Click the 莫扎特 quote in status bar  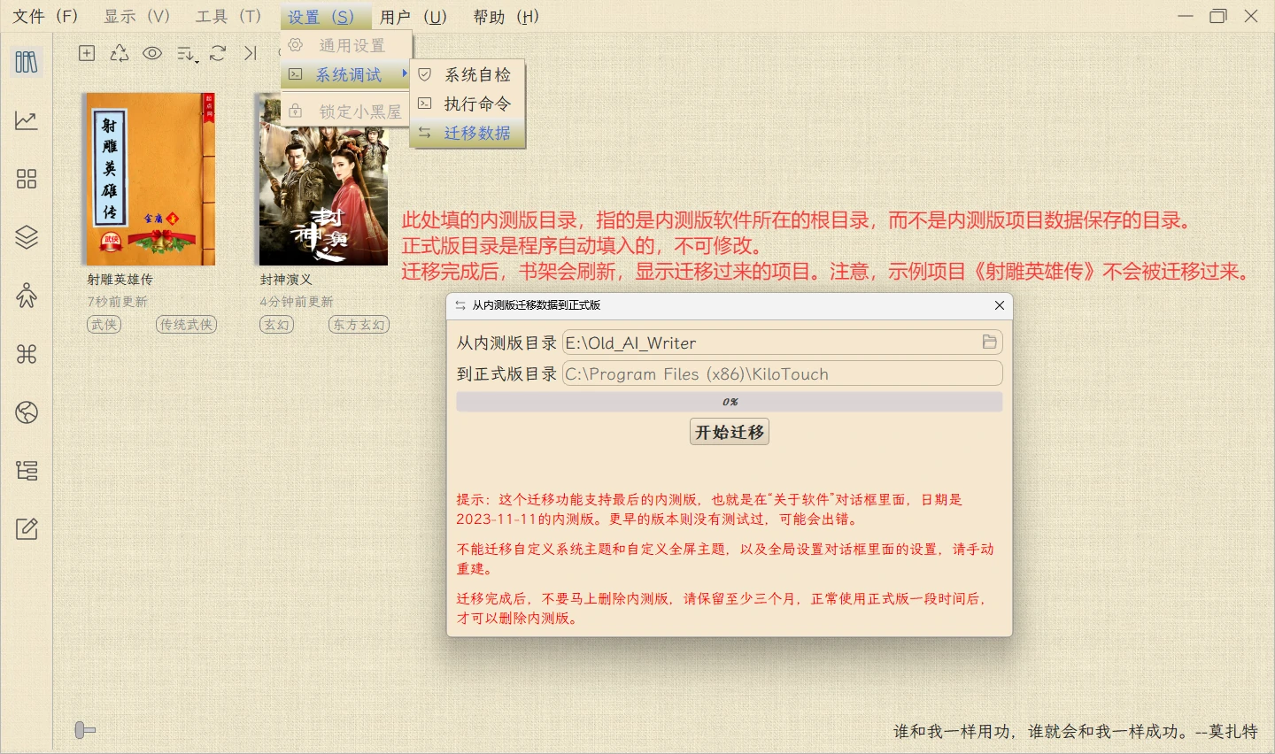pyautogui.click(x=1075, y=731)
